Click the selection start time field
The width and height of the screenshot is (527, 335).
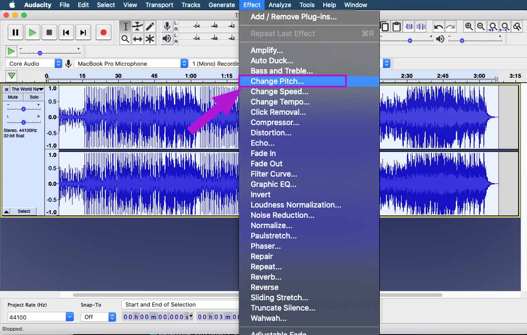[157, 316]
